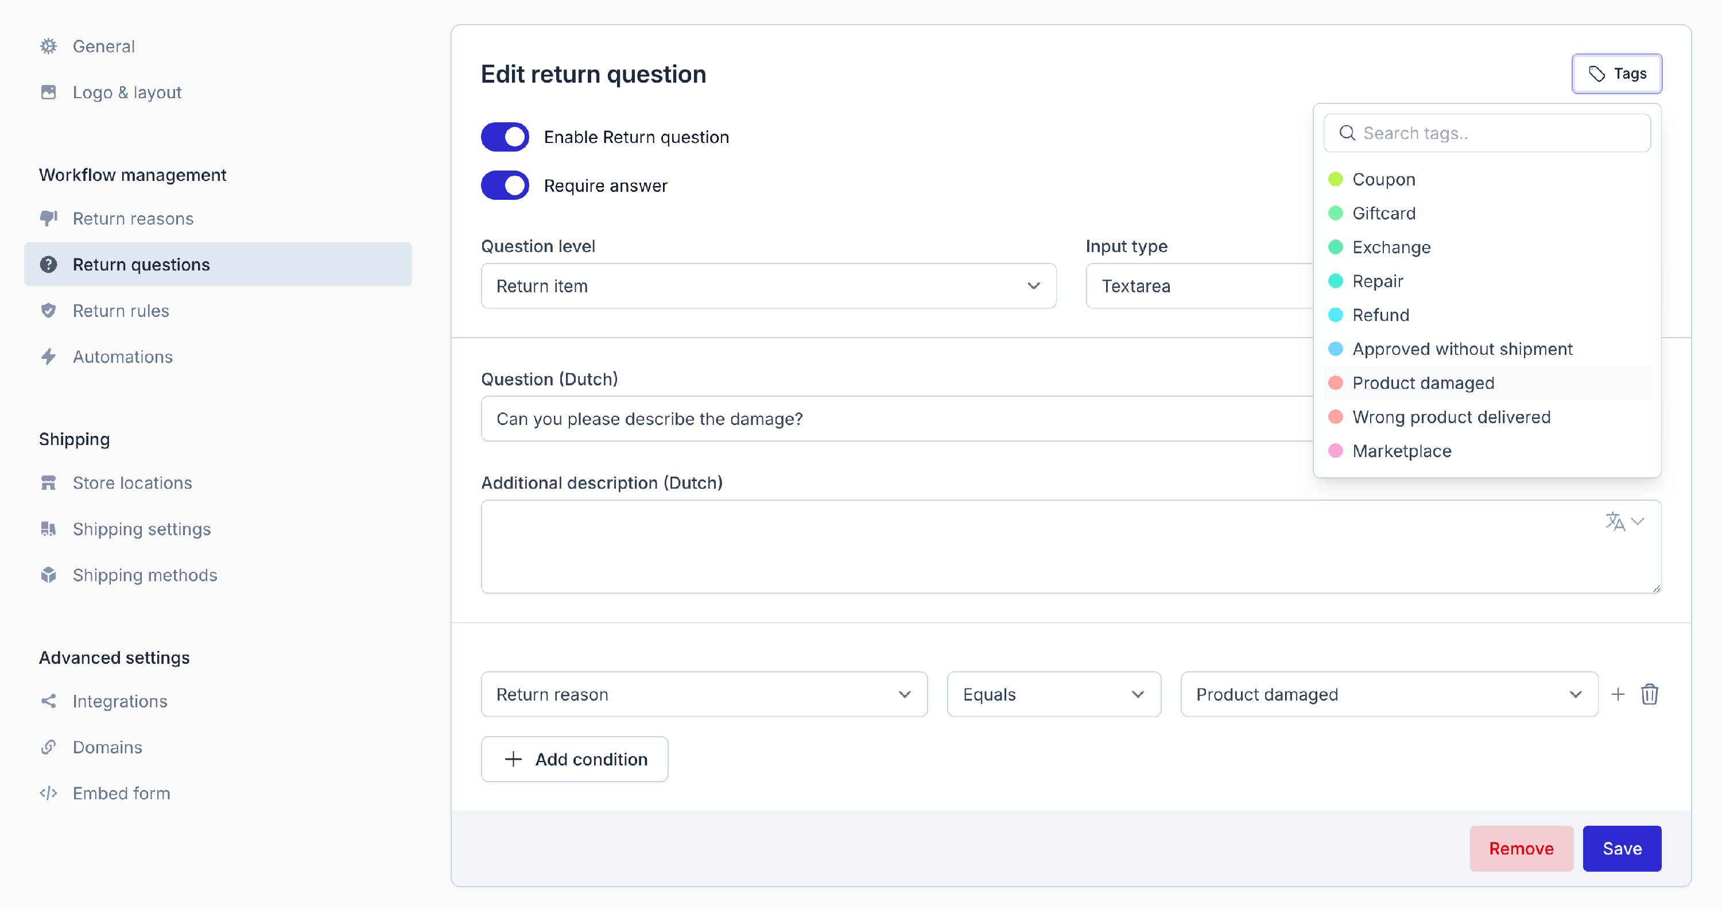Screen dimensions: 1722x909
Task: Click the plus icon beside Product damaged dropdown
Action: pos(1618,694)
